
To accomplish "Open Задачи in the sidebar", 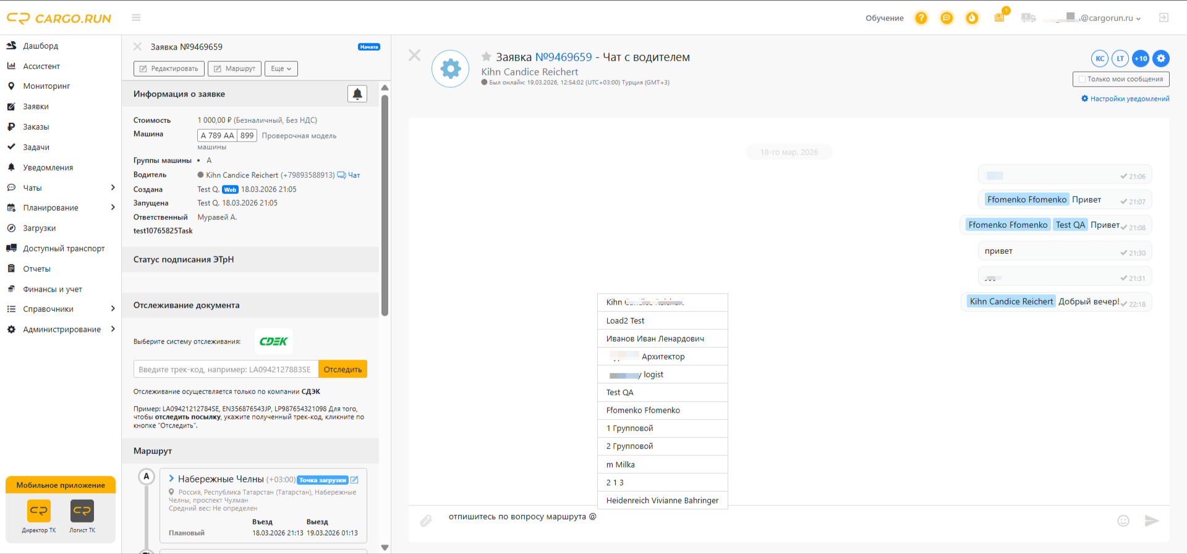I will [36, 147].
